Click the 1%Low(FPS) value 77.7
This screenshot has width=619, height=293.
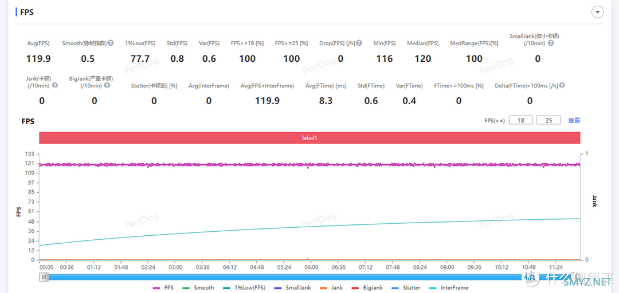140,59
